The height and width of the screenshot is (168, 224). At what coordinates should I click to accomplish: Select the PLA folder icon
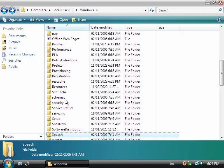49,55
